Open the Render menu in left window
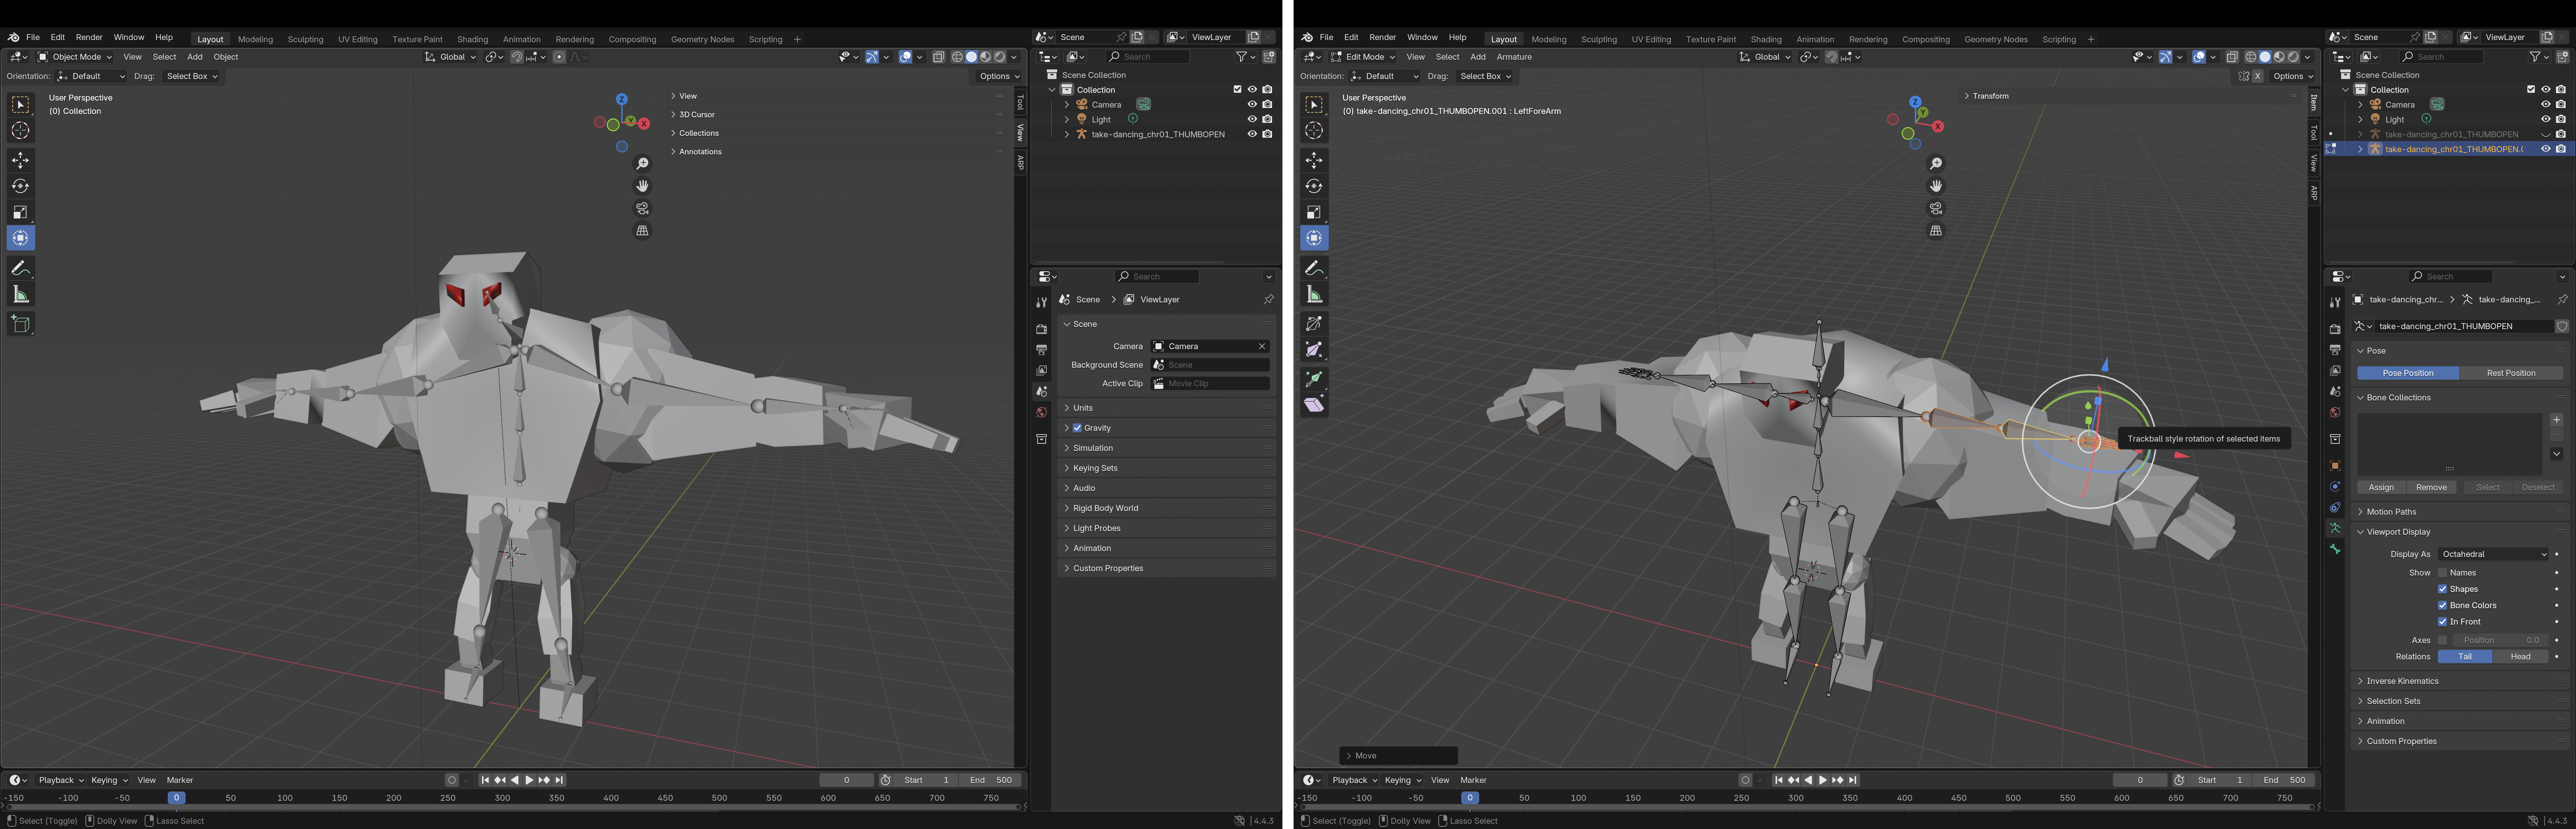The width and height of the screenshot is (2576, 829). click(x=89, y=37)
